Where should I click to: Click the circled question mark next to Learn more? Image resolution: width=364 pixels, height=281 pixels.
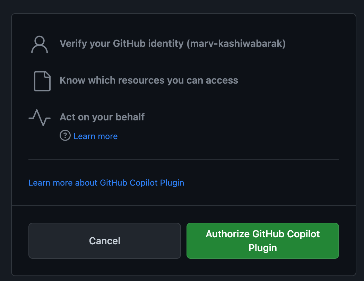[65, 135]
